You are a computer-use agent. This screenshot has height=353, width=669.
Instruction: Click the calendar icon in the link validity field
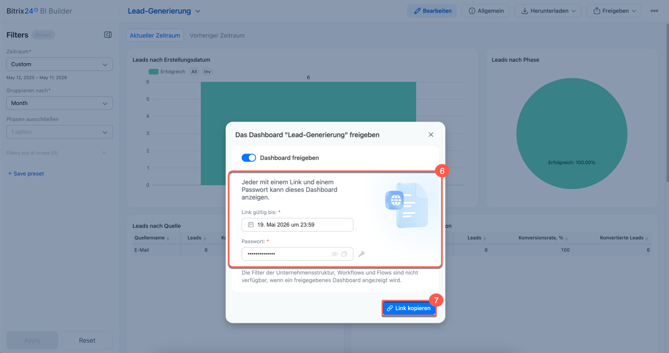point(251,225)
